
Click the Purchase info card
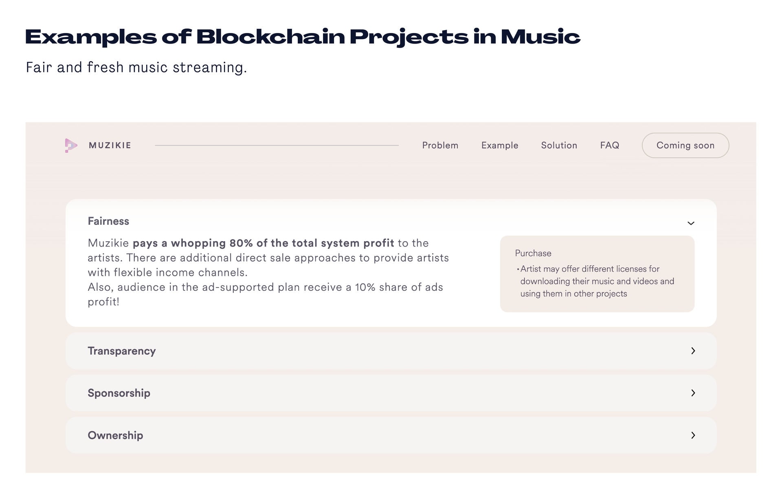[x=597, y=274]
